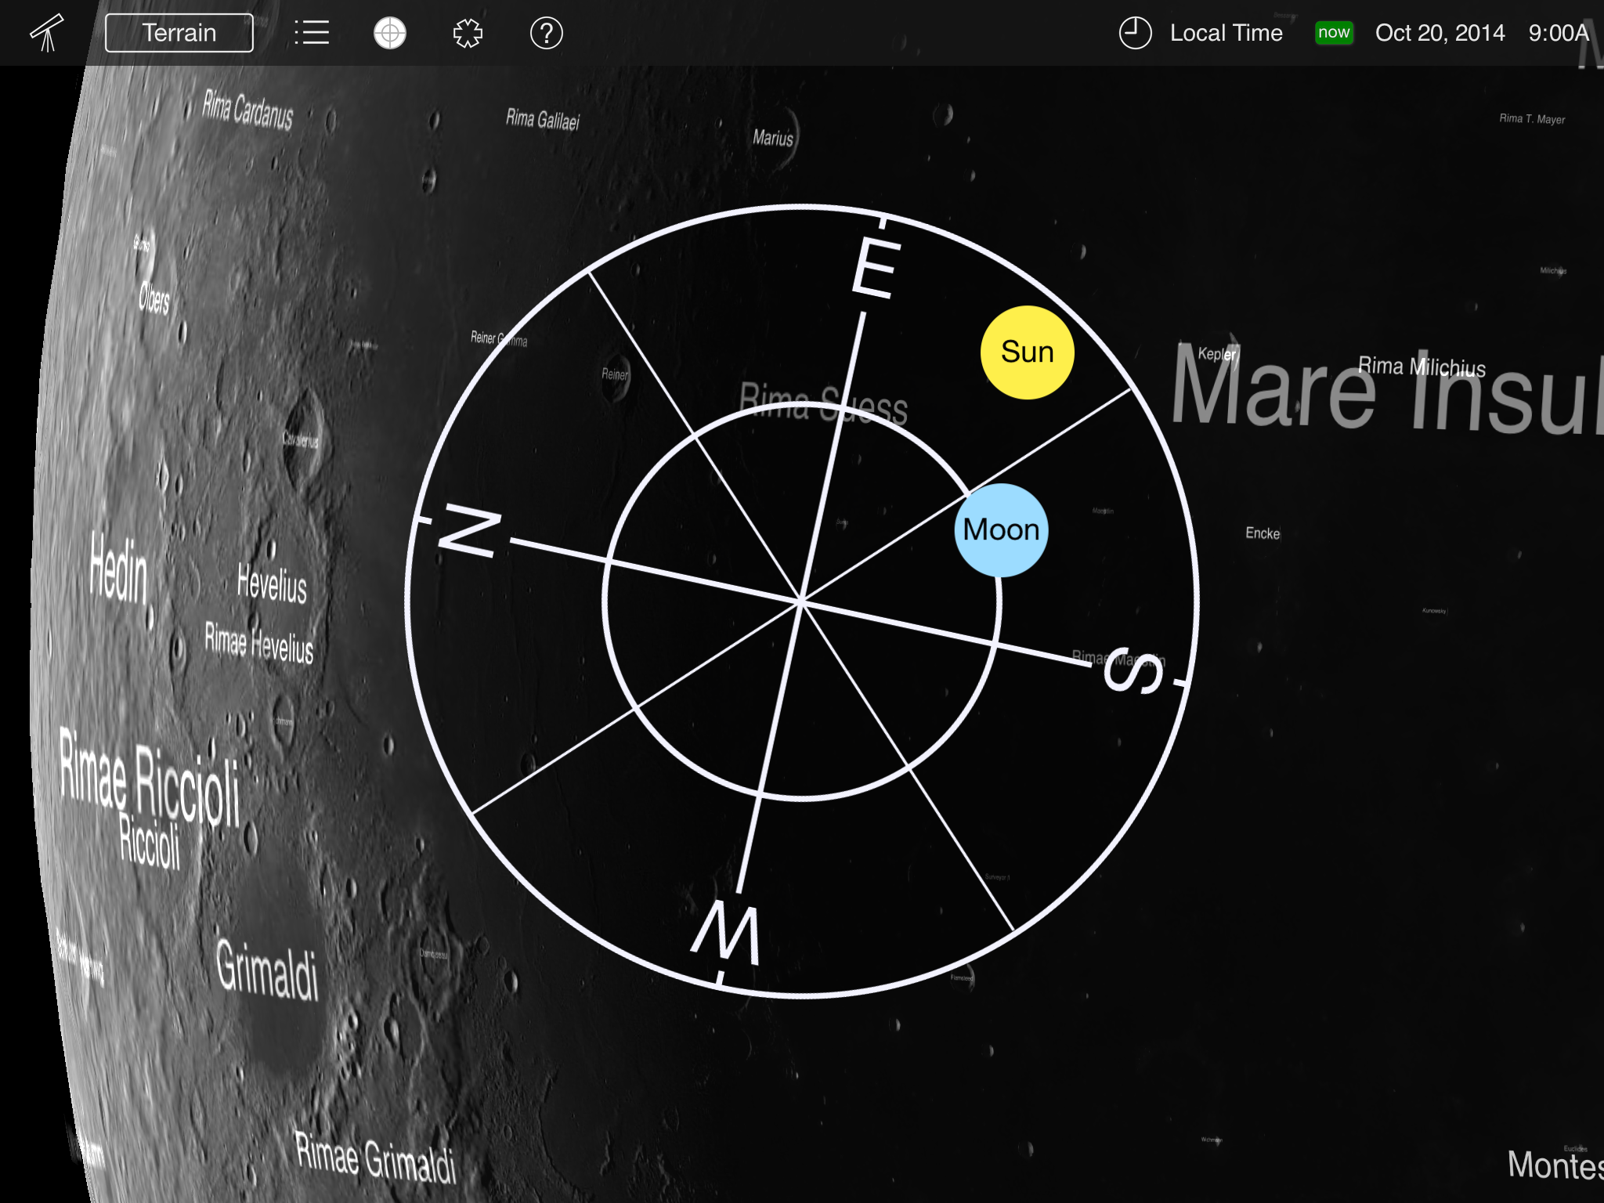Tap the Kepler crater label
Image resolution: width=1604 pixels, height=1203 pixels.
click(x=1216, y=354)
